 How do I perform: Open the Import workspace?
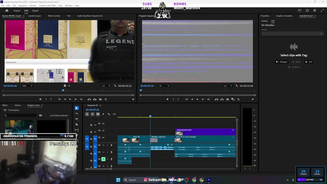point(17,10)
